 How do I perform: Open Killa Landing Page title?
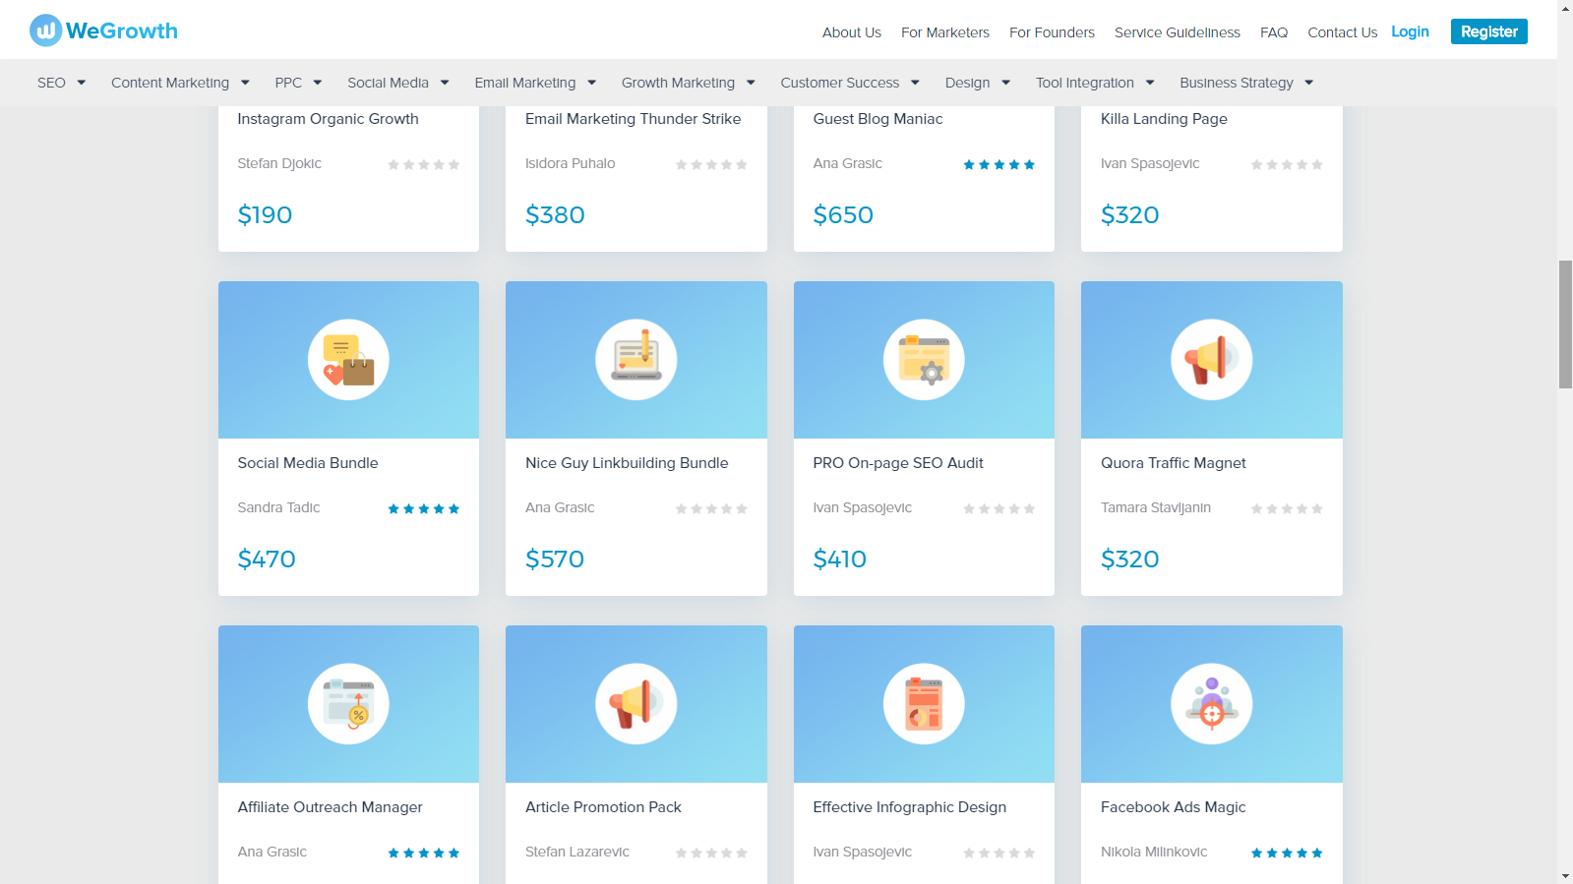click(x=1164, y=119)
